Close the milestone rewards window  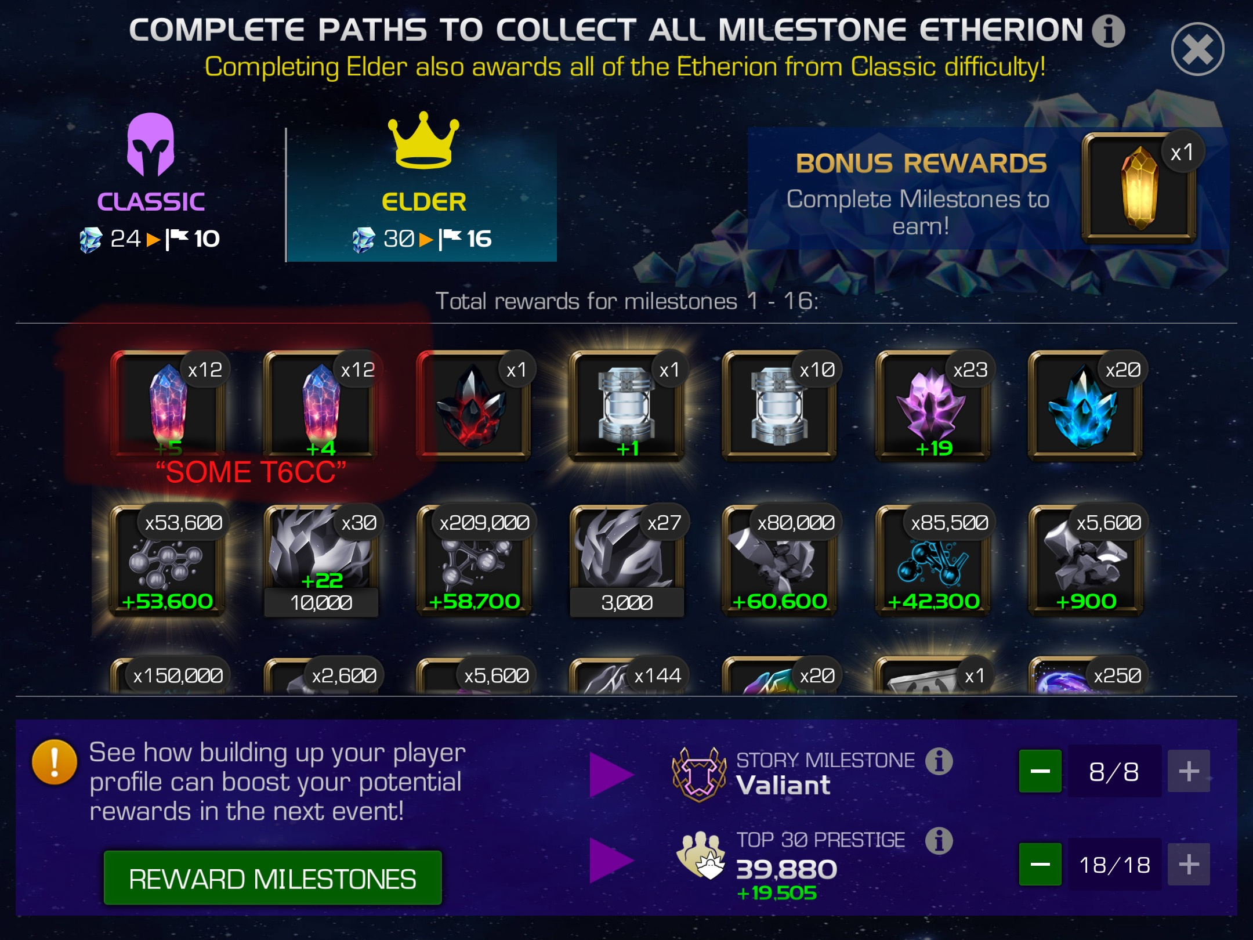[1197, 49]
